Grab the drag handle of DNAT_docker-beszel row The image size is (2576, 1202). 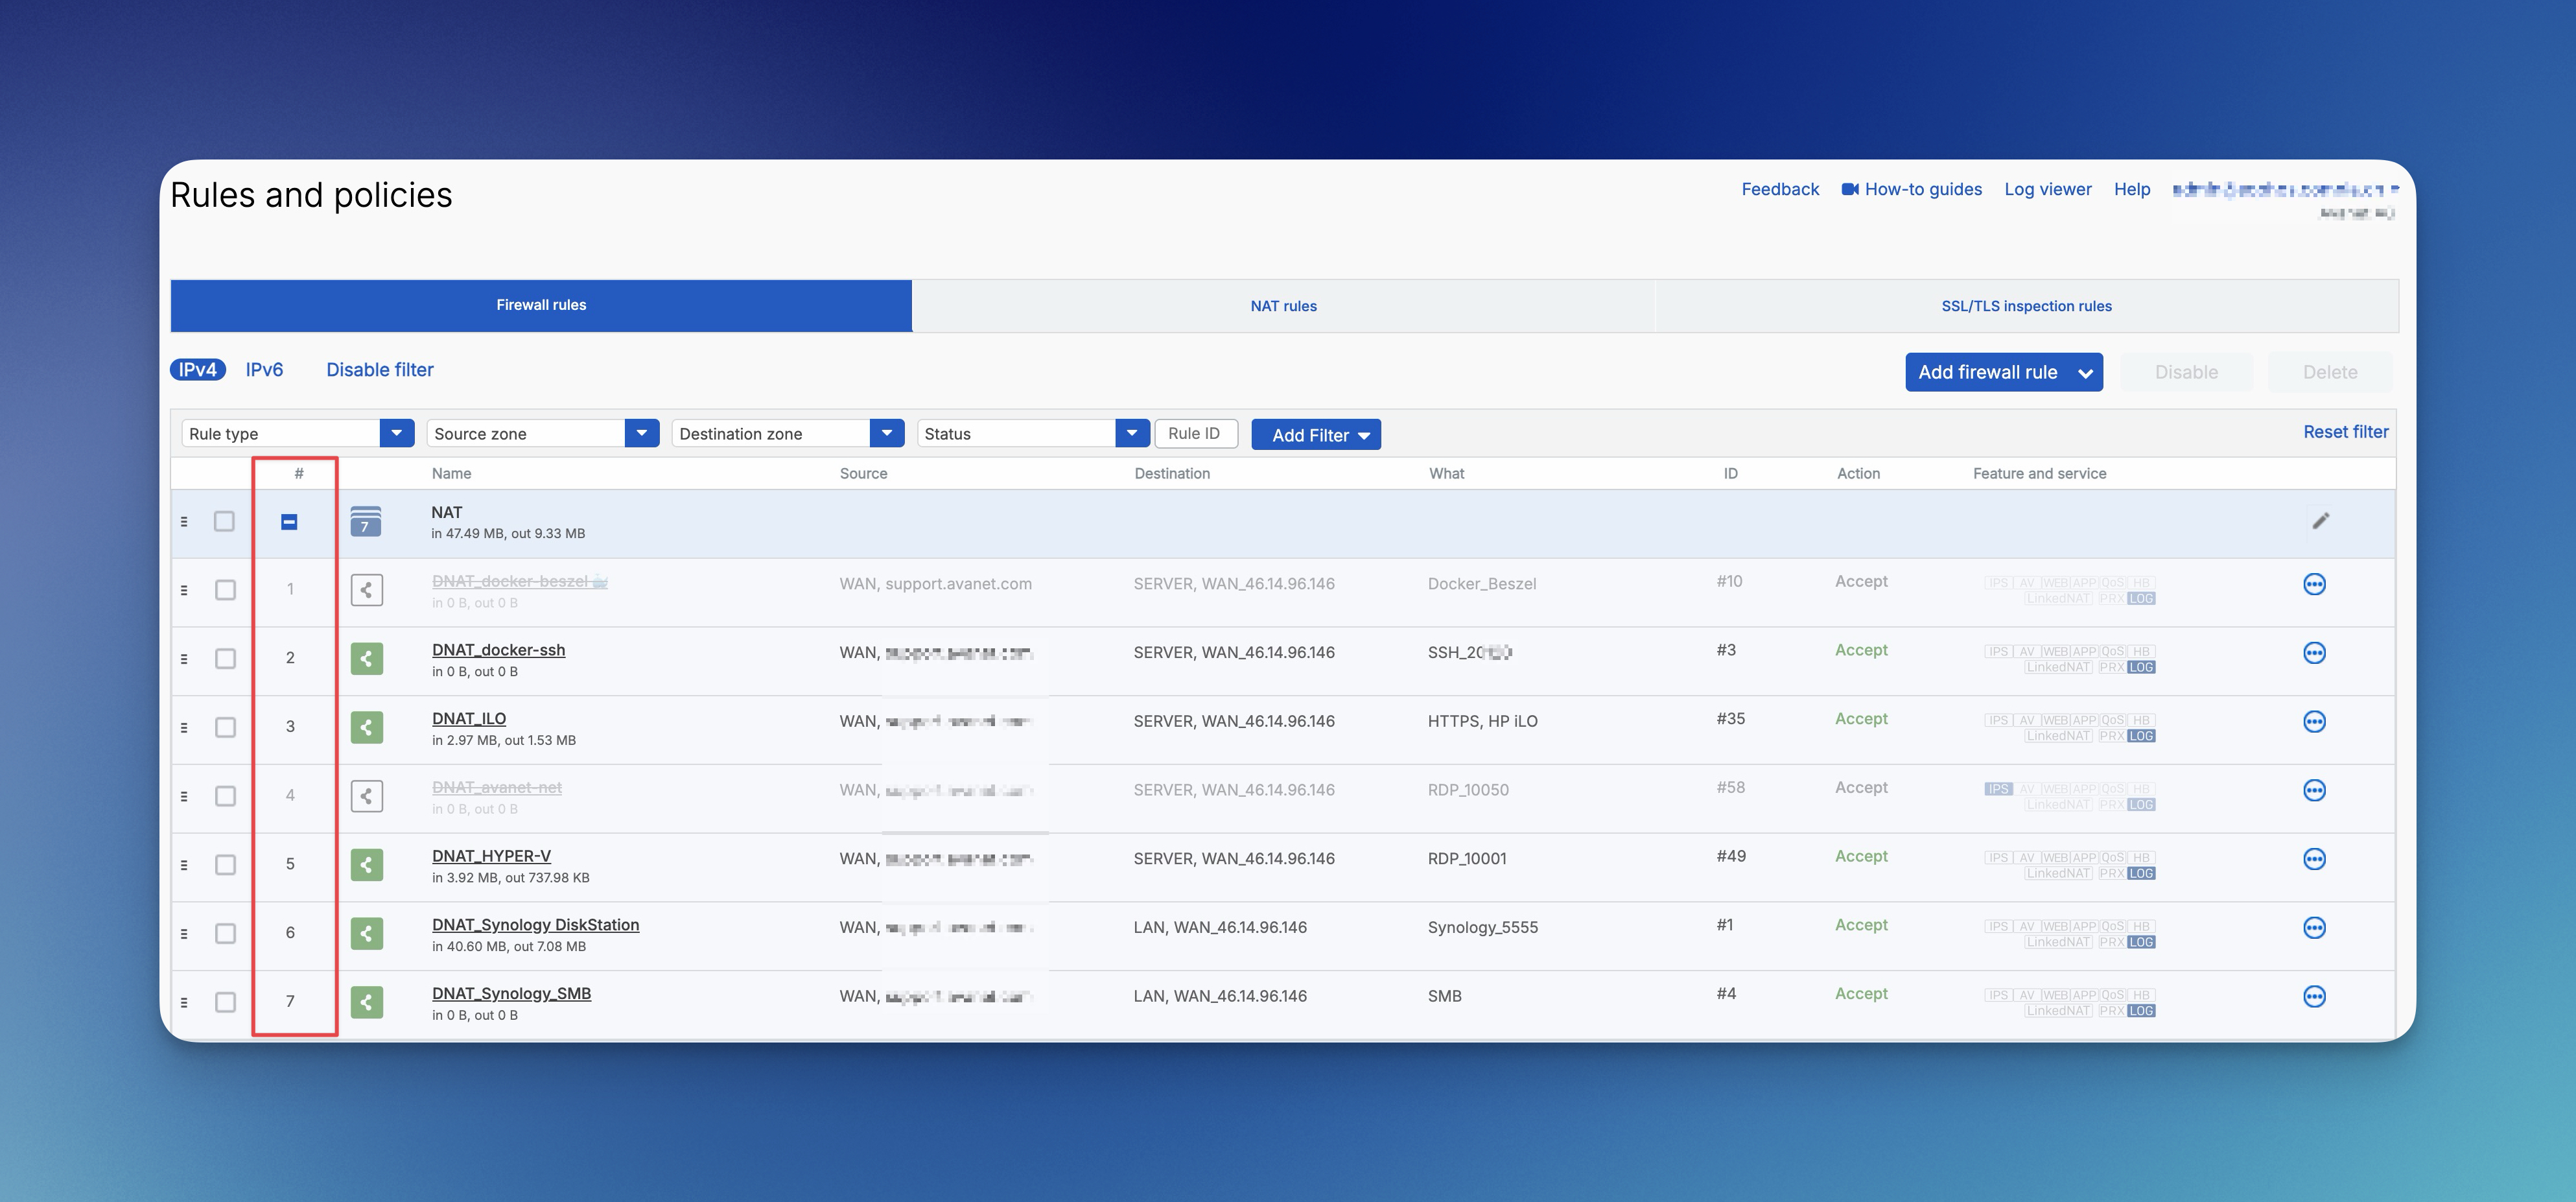(x=184, y=590)
